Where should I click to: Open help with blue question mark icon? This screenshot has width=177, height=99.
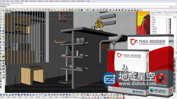(94, 10)
